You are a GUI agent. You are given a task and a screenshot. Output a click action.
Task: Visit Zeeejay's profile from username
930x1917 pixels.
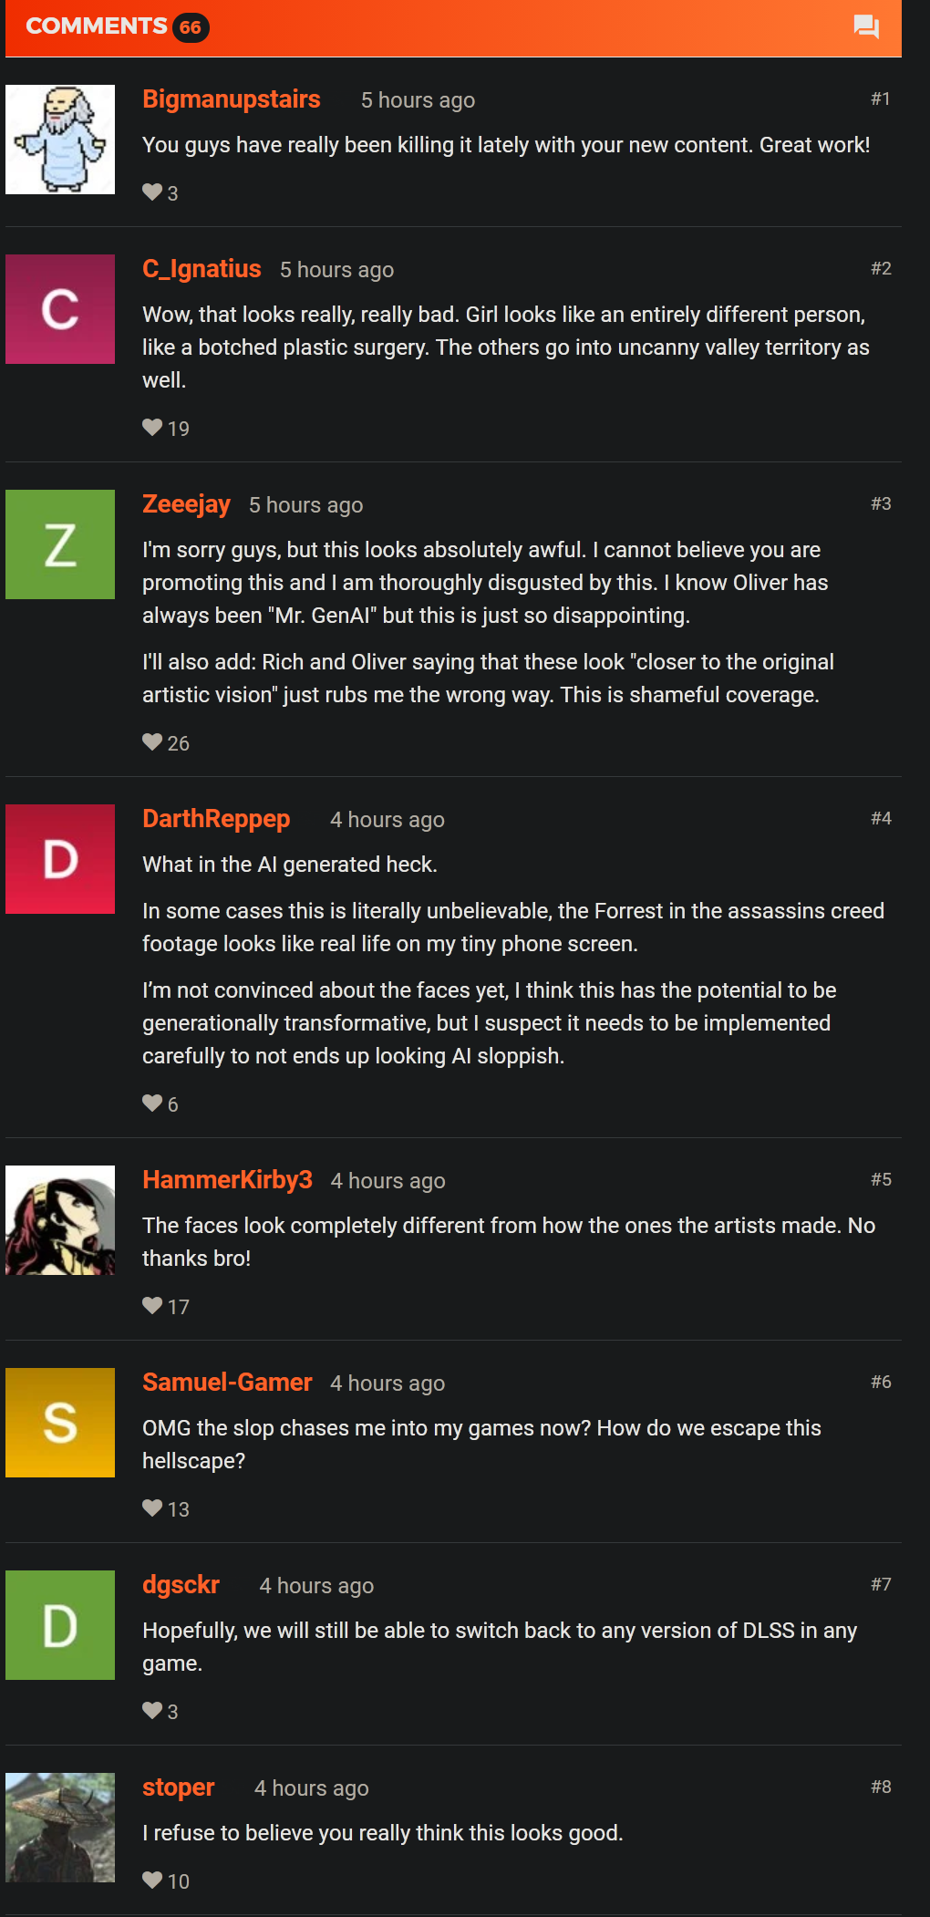pos(186,504)
